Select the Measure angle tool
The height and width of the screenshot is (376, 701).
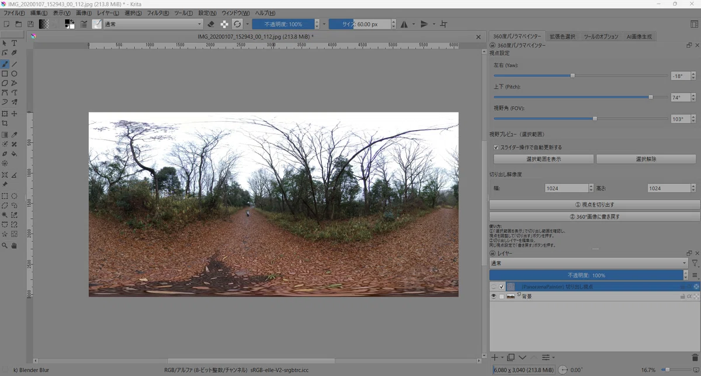[x=14, y=175]
